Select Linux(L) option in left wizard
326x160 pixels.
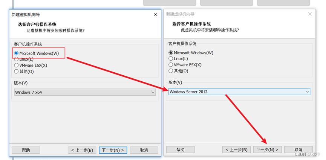(x=24, y=59)
